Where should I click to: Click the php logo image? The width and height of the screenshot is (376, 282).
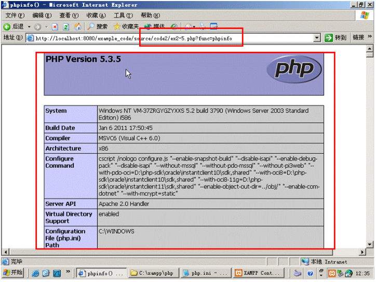click(x=294, y=69)
